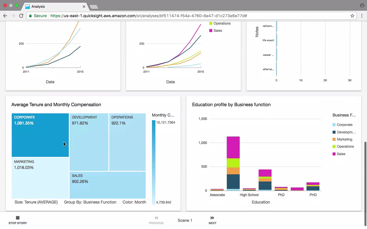Click the 10,121.7364 legend maximum value
Viewport: 367px width, 229px height.
(166, 123)
